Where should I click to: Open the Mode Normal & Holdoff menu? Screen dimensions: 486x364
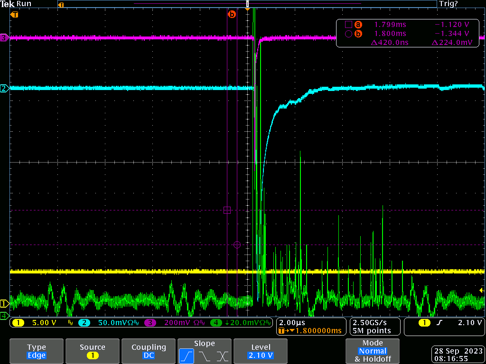[x=372, y=351]
